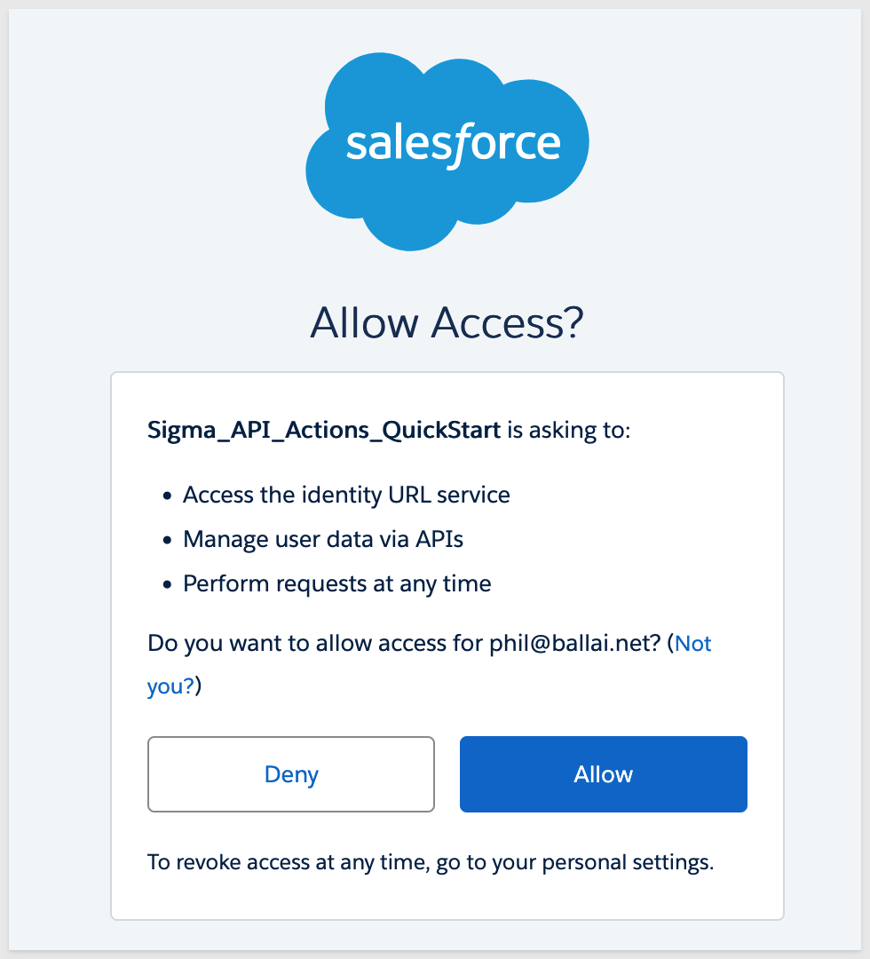Click the "you?" link text on second line
The height and width of the screenshot is (959, 870).
pyautogui.click(x=170, y=686)
